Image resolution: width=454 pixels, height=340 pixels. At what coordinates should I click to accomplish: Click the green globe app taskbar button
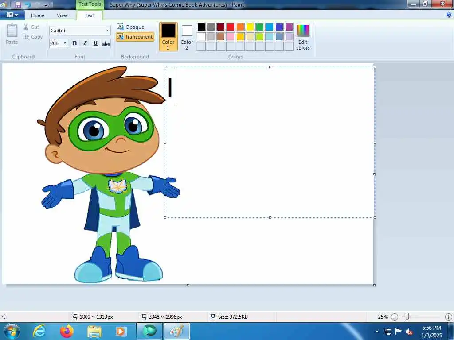coord(149,331)
